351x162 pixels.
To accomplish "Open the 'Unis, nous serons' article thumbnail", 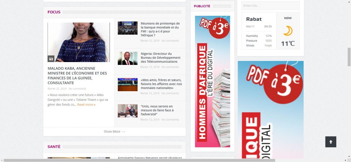I will [x=127, y=111].
